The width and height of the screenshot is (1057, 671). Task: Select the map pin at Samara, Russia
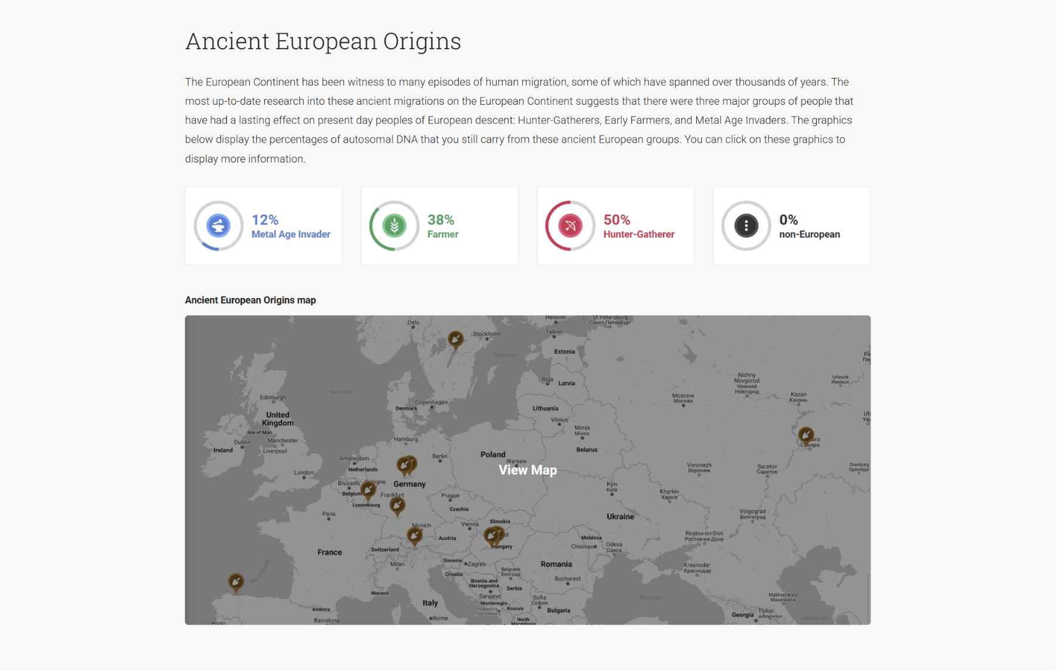(806, 435)
